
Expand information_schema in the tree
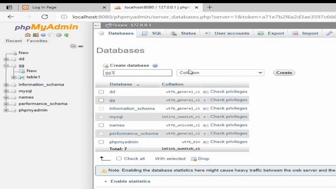[x=6, y=85]
